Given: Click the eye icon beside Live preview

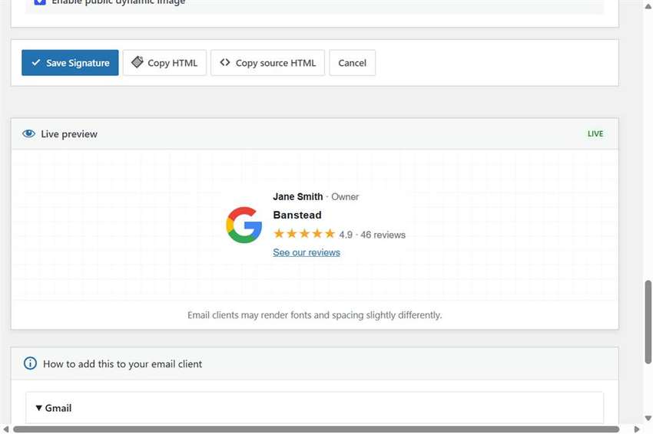Looking at the screenshot, I should 28,133.
